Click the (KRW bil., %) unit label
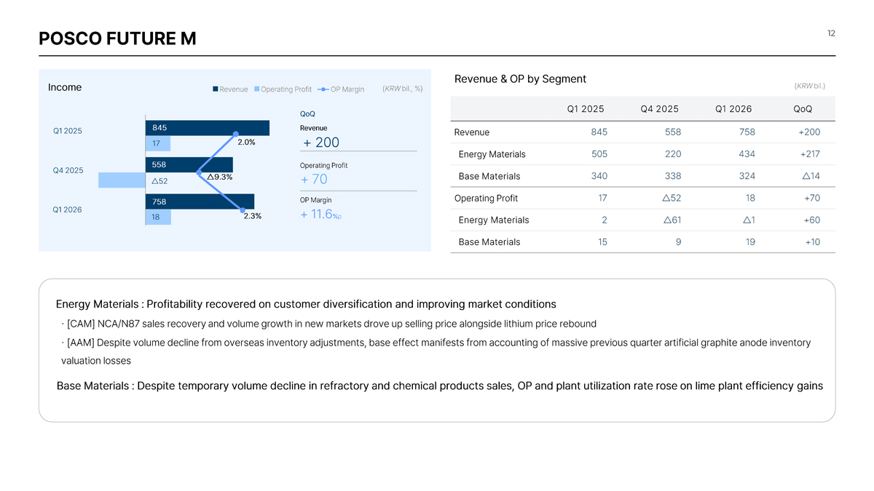 click(402, 89)
